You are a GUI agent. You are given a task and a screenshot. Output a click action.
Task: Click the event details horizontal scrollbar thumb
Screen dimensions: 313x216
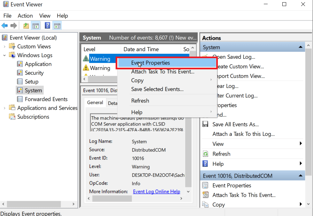112,198
